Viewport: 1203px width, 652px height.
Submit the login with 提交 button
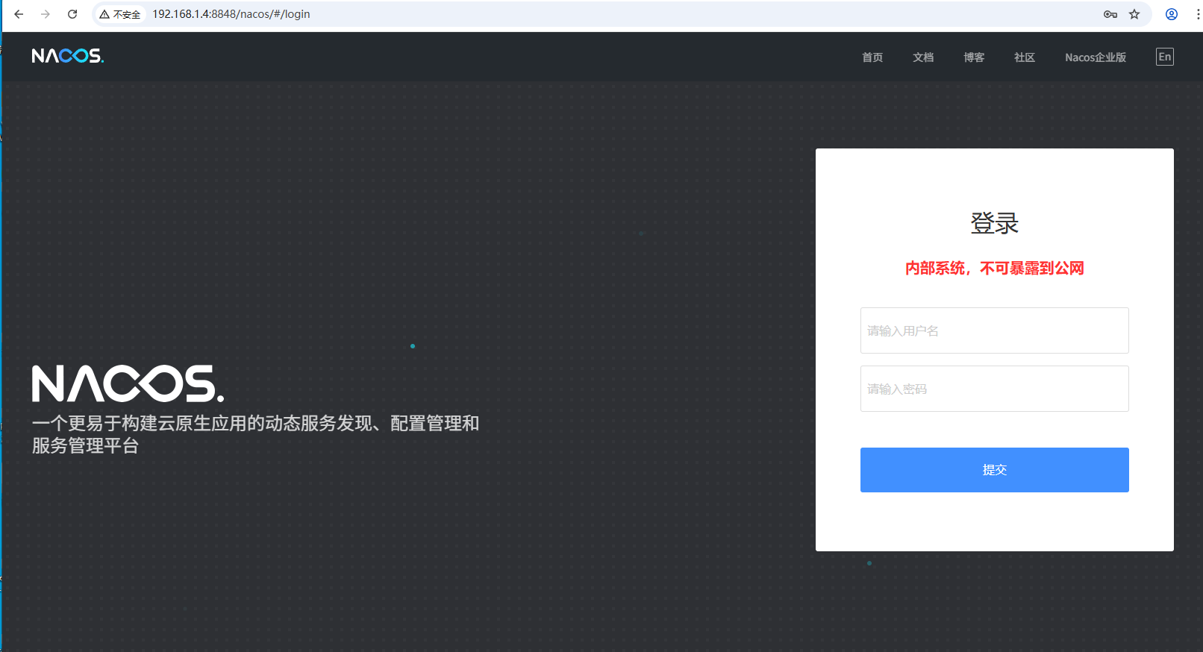click(995, 470)
